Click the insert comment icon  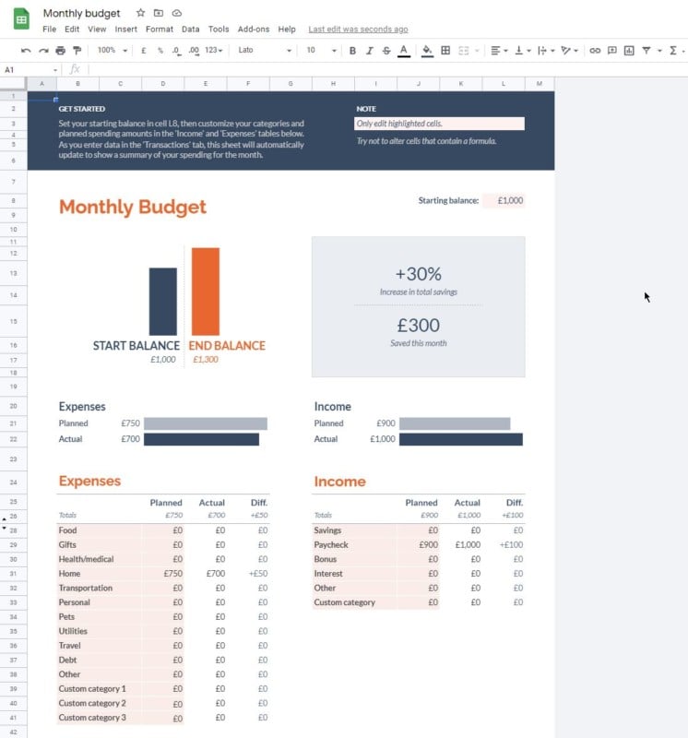(x=611, y=50)
